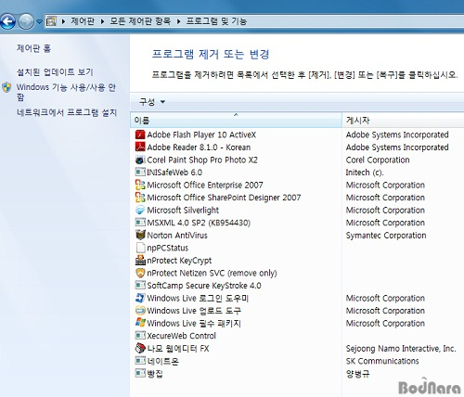Select Microsoft Silverlight entry text

click(183, 211)
